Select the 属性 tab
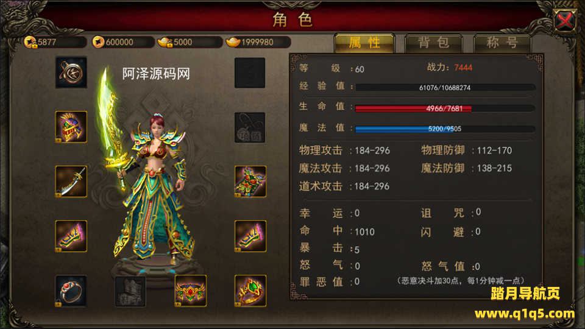The height and width of the screenshot is (329, 585). (364, 43)
